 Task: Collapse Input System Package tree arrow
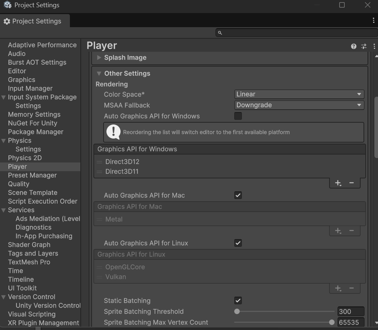pyautogui.click(x=4, y=97)
